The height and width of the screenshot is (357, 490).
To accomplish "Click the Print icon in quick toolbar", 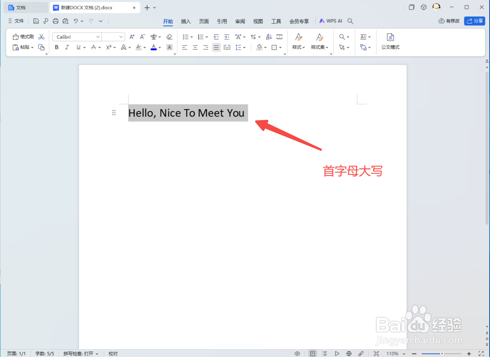I will [56, 21].
